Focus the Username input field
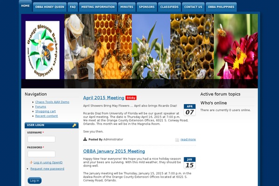The height and width of the screenshot is (186, 279). (x=41, y=139)
